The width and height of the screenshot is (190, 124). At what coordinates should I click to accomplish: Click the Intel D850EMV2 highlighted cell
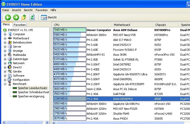123,99
